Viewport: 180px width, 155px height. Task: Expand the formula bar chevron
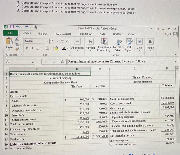tap(175, 61)
